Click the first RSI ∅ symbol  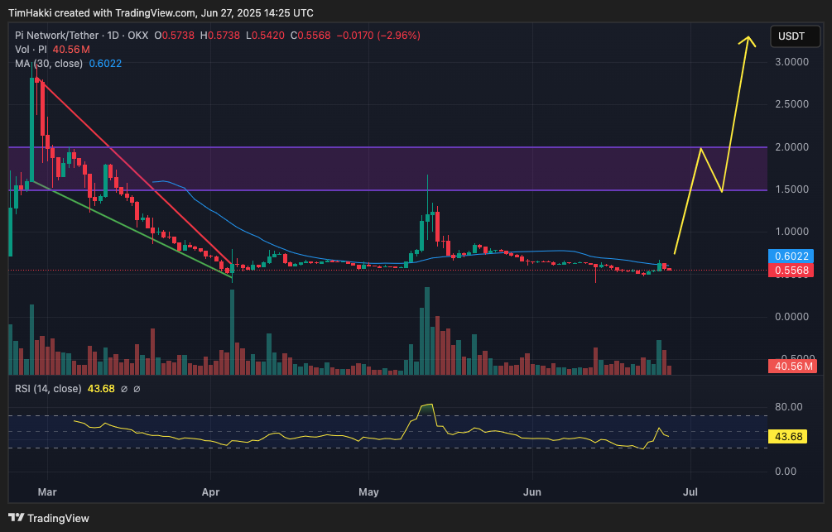124,389
